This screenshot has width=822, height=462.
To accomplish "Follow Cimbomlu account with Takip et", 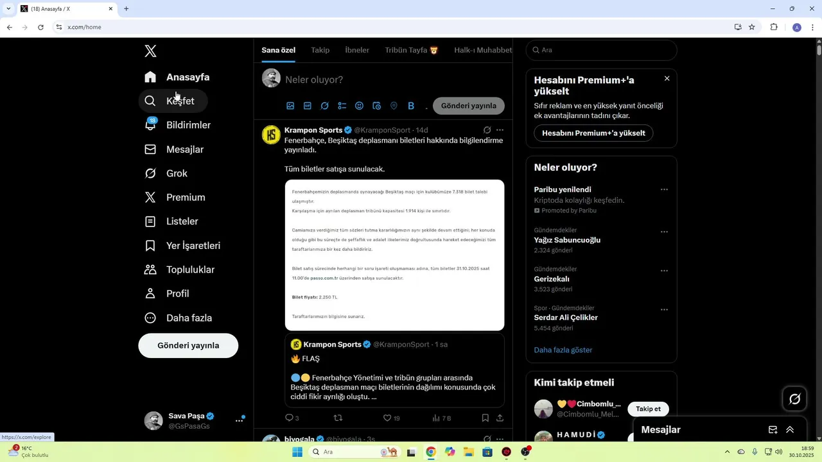I will point(648,409).
